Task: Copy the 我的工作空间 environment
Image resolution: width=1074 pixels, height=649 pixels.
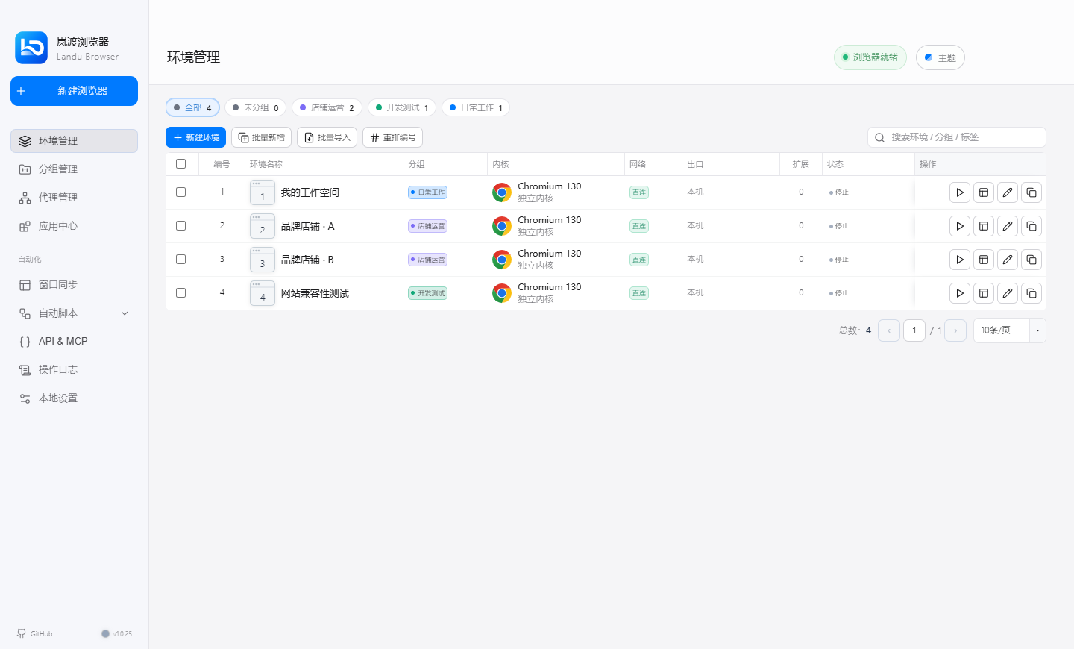Action: 1031,192
